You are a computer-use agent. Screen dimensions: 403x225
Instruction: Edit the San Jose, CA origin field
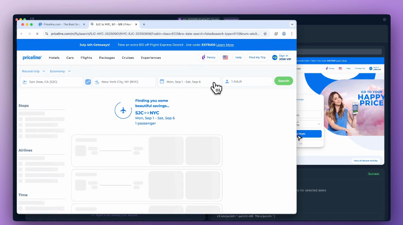tap(52, 82)
